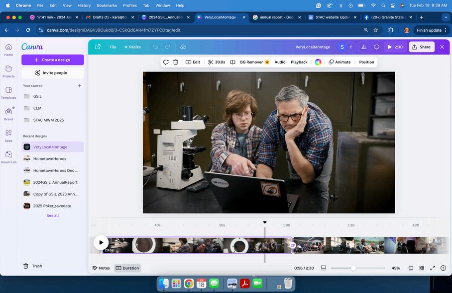Image resolution: width=452 pixels, height=293 pixels.
Task: Open the File menu in Canva
Action: (113, 47)
